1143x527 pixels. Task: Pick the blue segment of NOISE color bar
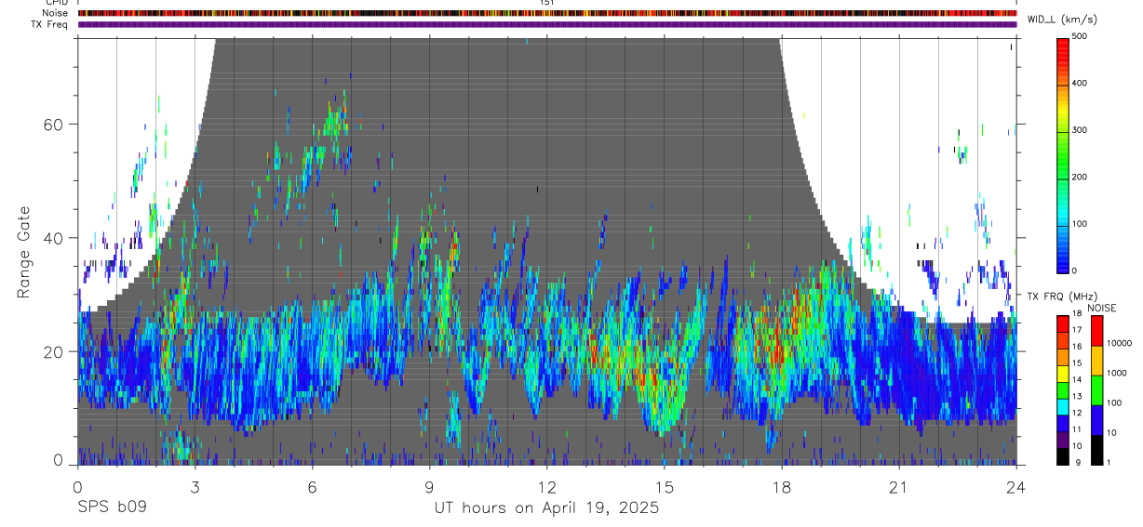coord(1097,420)
